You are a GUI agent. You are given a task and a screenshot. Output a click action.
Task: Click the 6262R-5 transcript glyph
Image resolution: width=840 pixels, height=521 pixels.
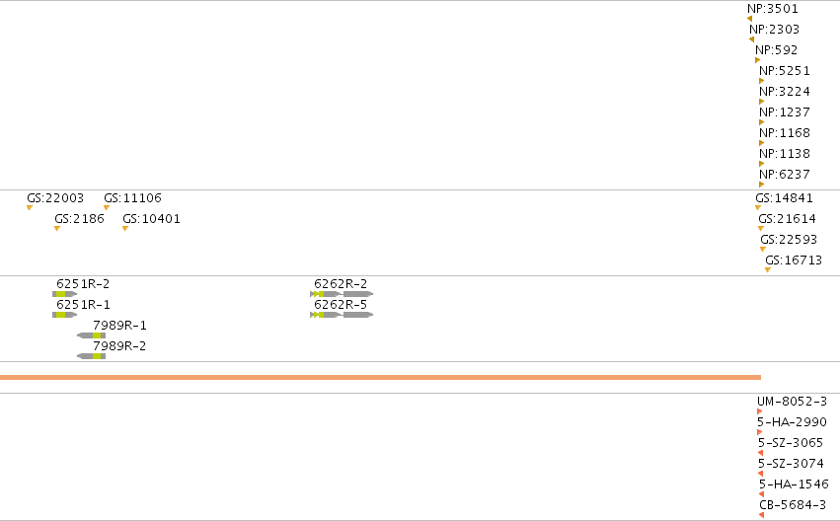pos(342,315)
